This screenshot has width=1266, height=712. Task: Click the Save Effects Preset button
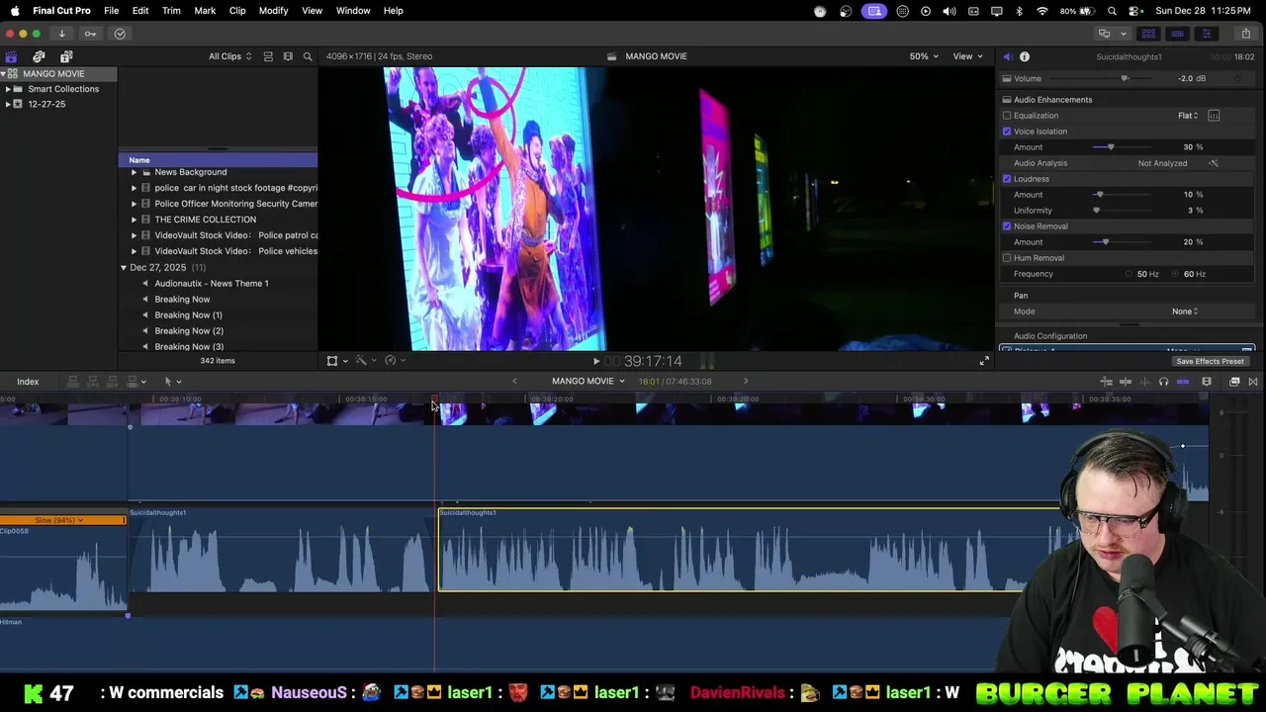tap(1210, 362)
